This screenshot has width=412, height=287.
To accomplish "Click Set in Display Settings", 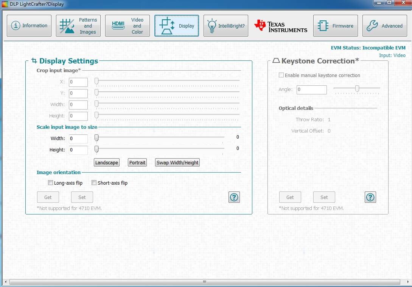I will [82, 197].
